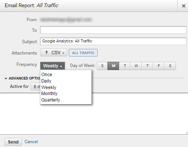This screenshot has height=147, width=188.
Task: Select Wednesday (W) day toggle
Action: [x=136, y=66]
